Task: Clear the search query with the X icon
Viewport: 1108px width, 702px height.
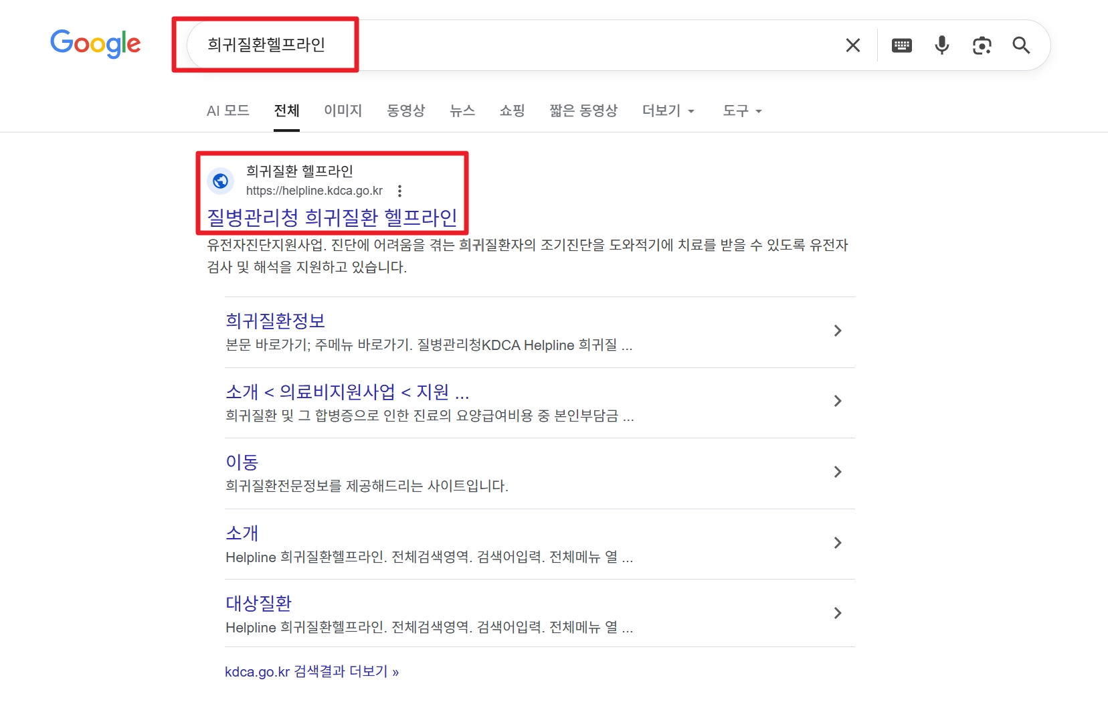Action: 852,45
